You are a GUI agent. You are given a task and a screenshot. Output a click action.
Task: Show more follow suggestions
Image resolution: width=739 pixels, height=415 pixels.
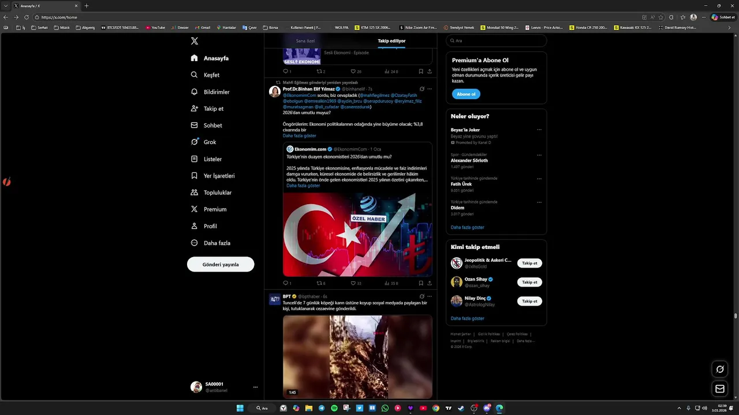coord(467,318)
